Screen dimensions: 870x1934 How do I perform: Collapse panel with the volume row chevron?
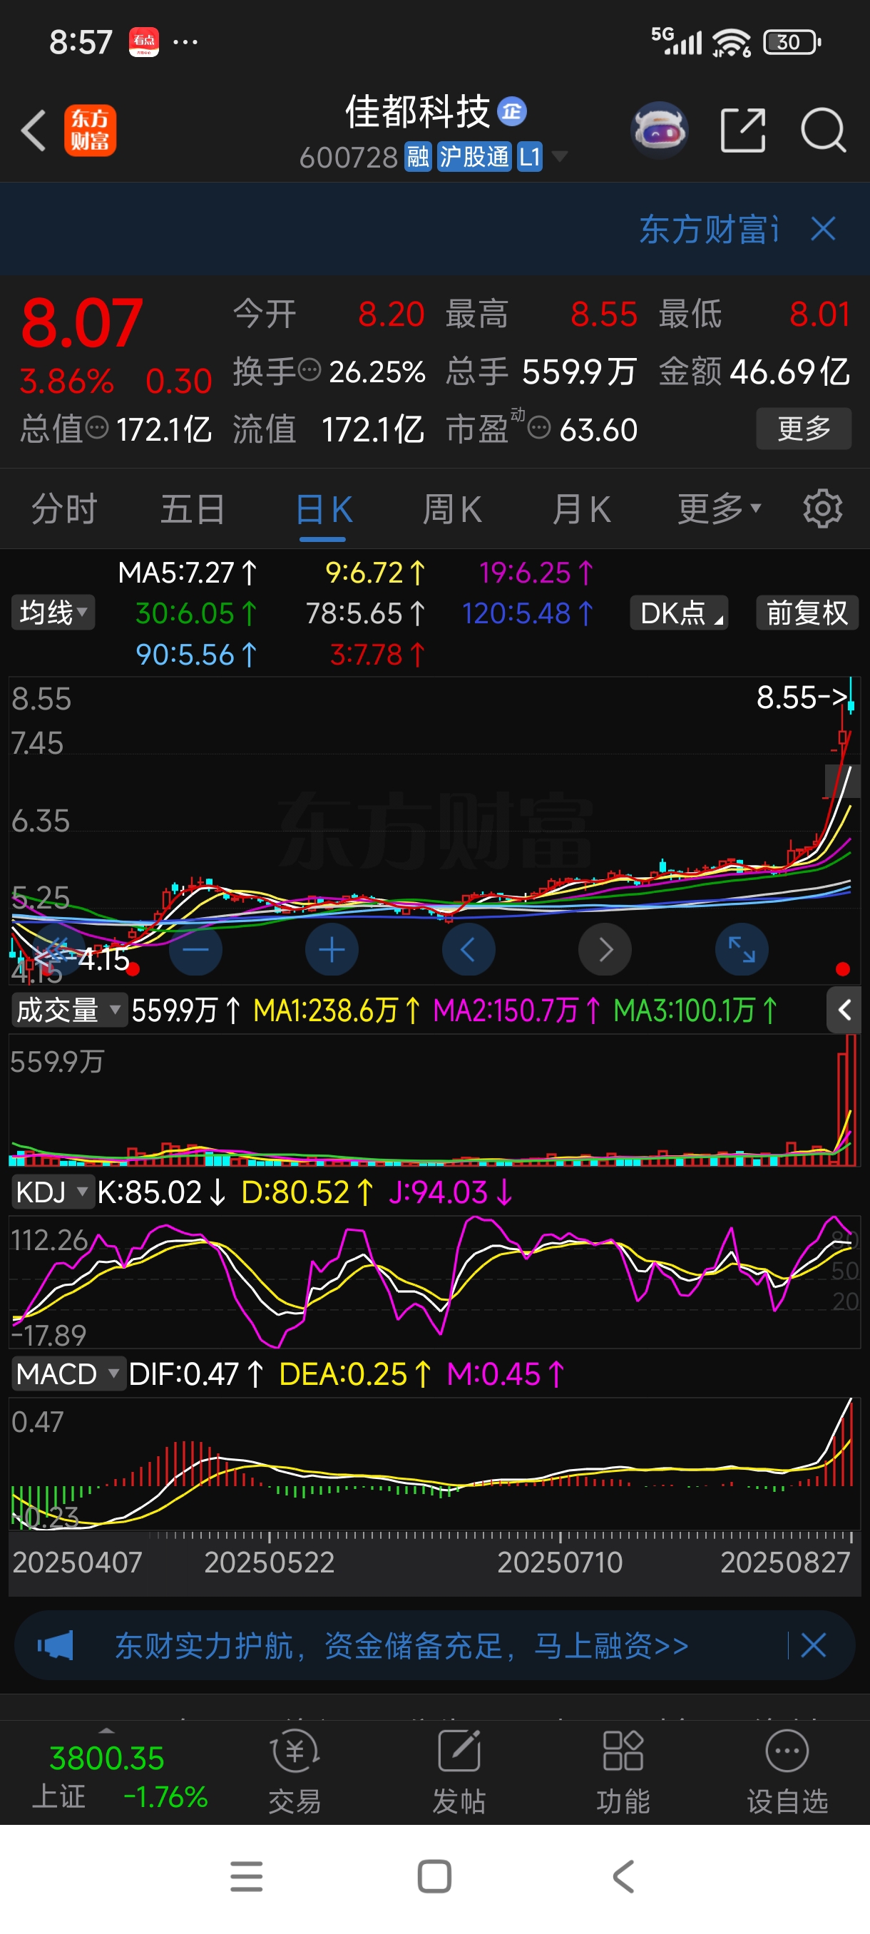coord(844,1010)
